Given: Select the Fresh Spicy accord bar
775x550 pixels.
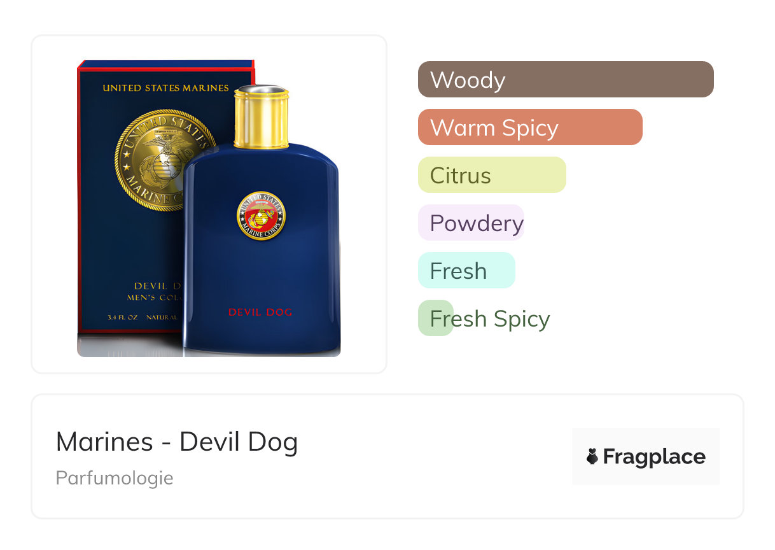Looking at the screenshot, I should click(436, 318).
